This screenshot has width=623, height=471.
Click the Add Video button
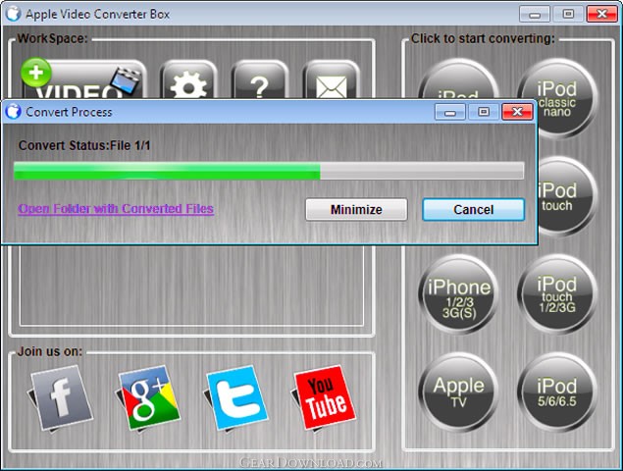[83, 79]
